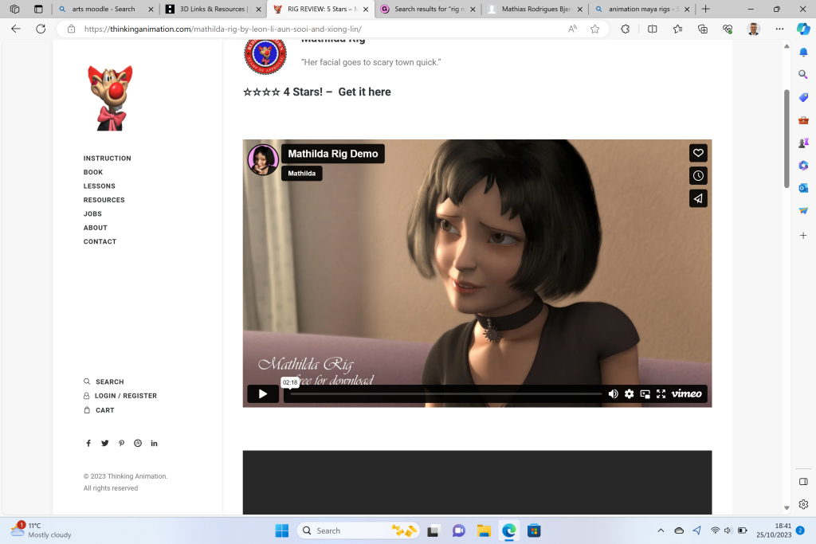Click the Get it here link

tap(364, 92)
